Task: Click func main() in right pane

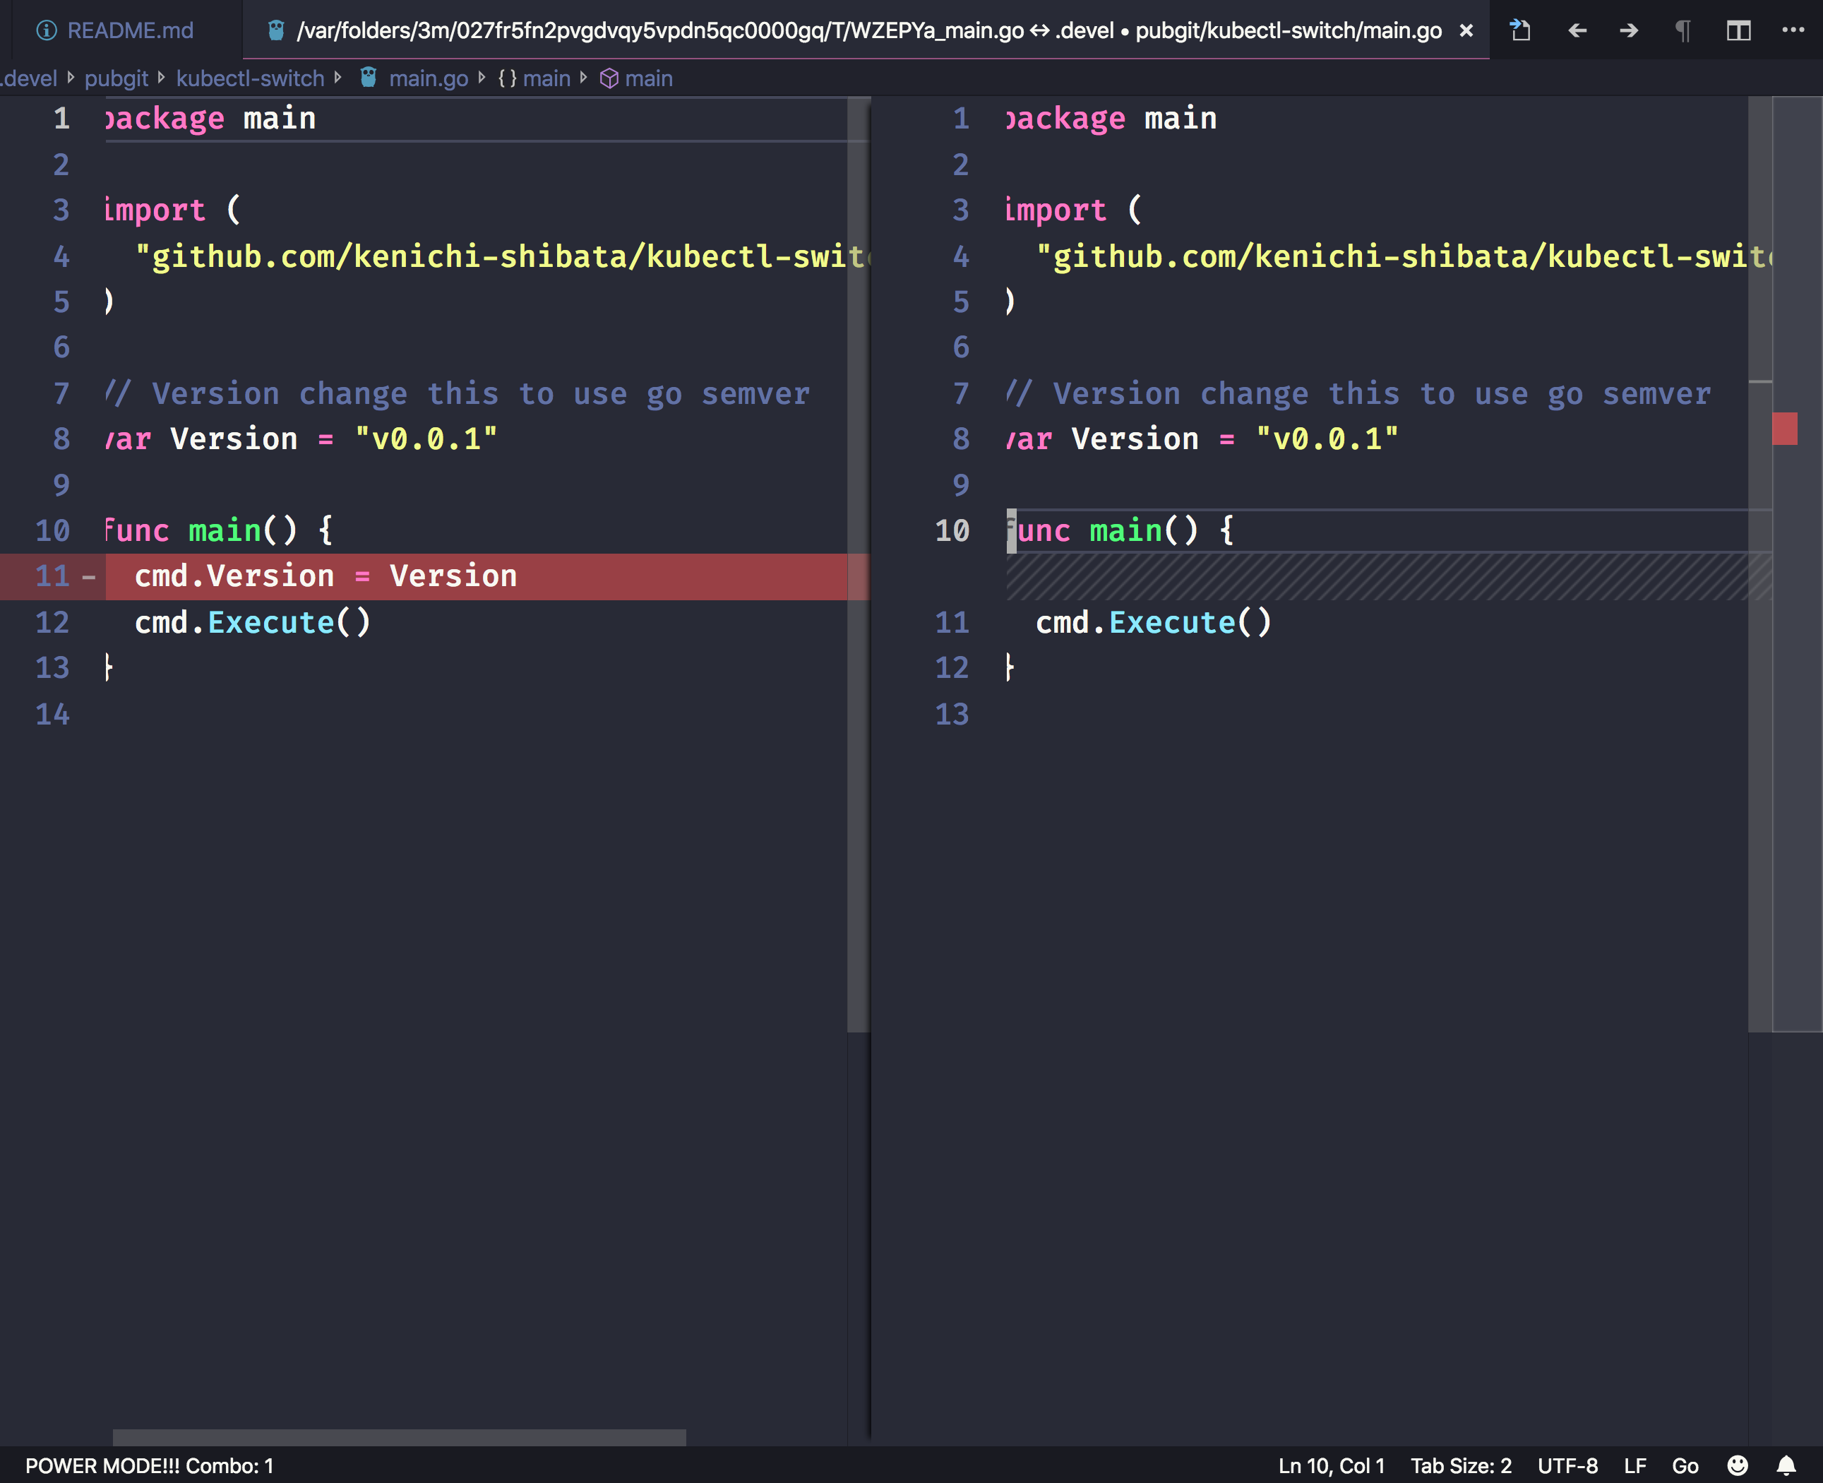Action: click(1121, 531)
